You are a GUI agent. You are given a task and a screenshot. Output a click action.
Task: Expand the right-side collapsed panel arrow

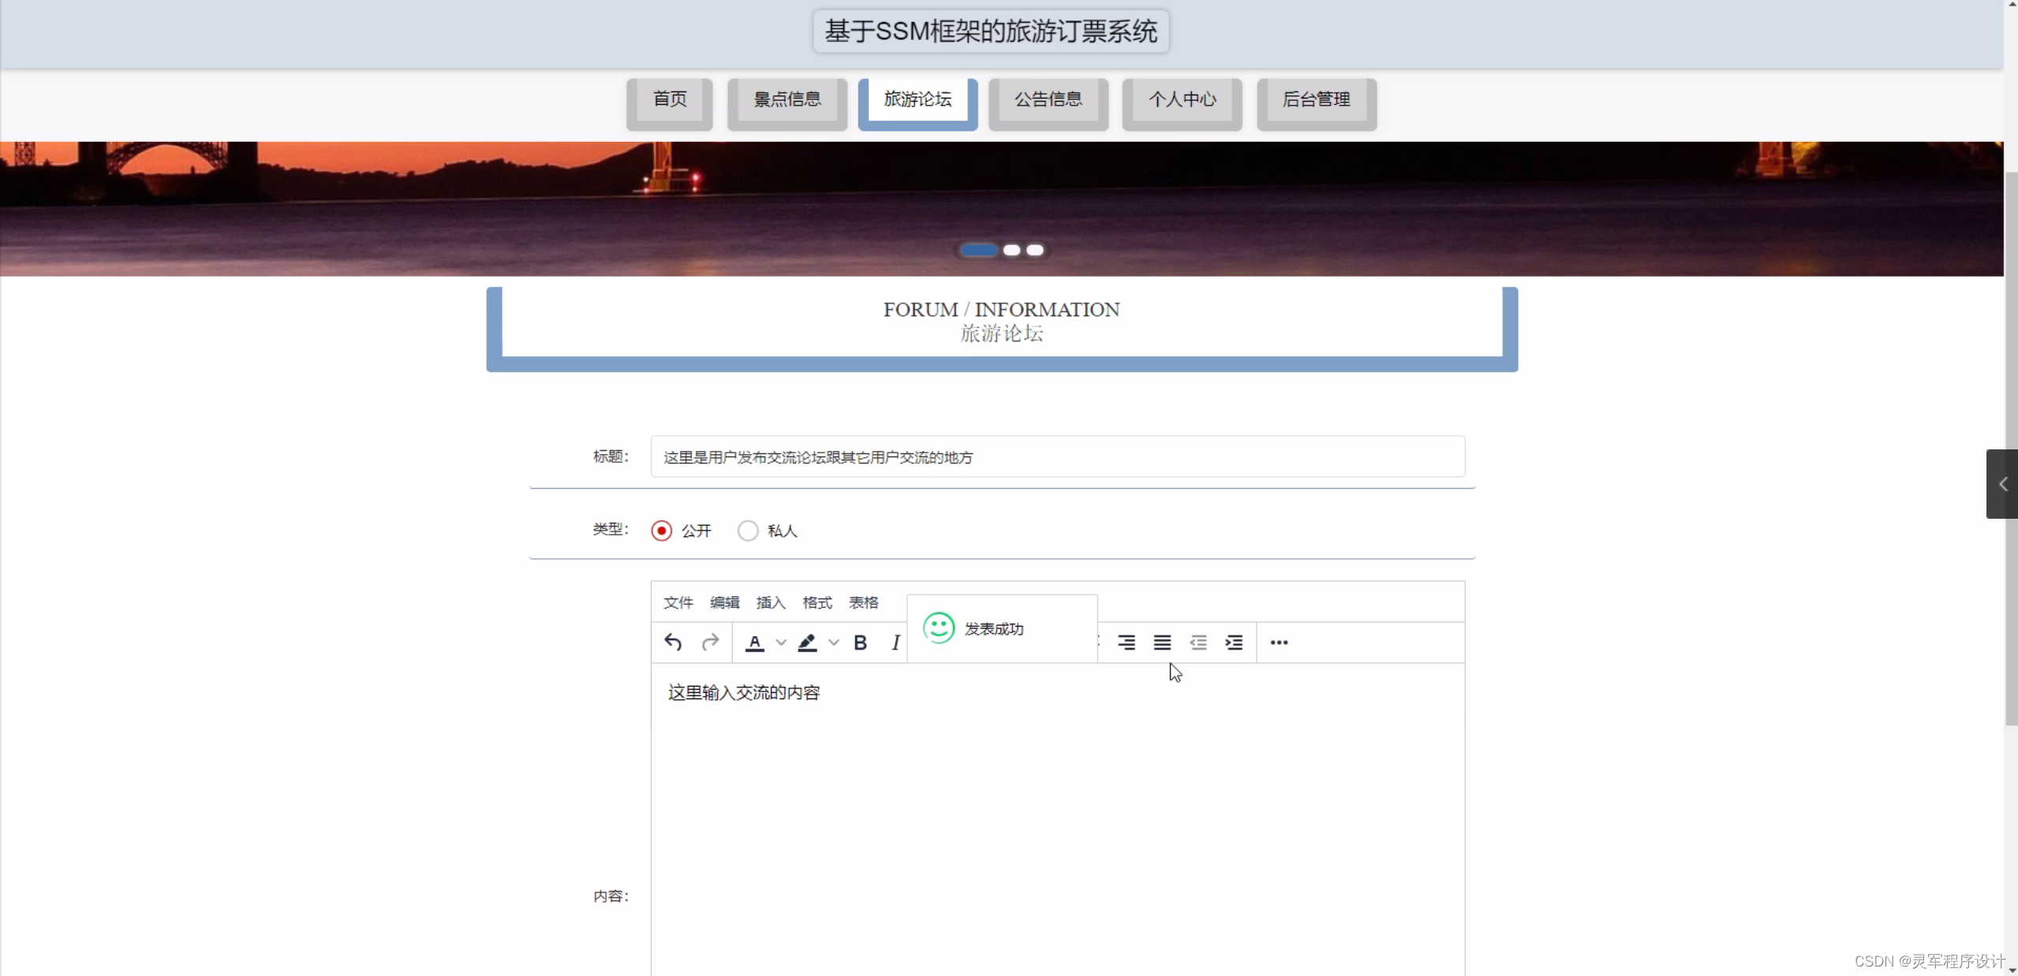coord(2002,484)
